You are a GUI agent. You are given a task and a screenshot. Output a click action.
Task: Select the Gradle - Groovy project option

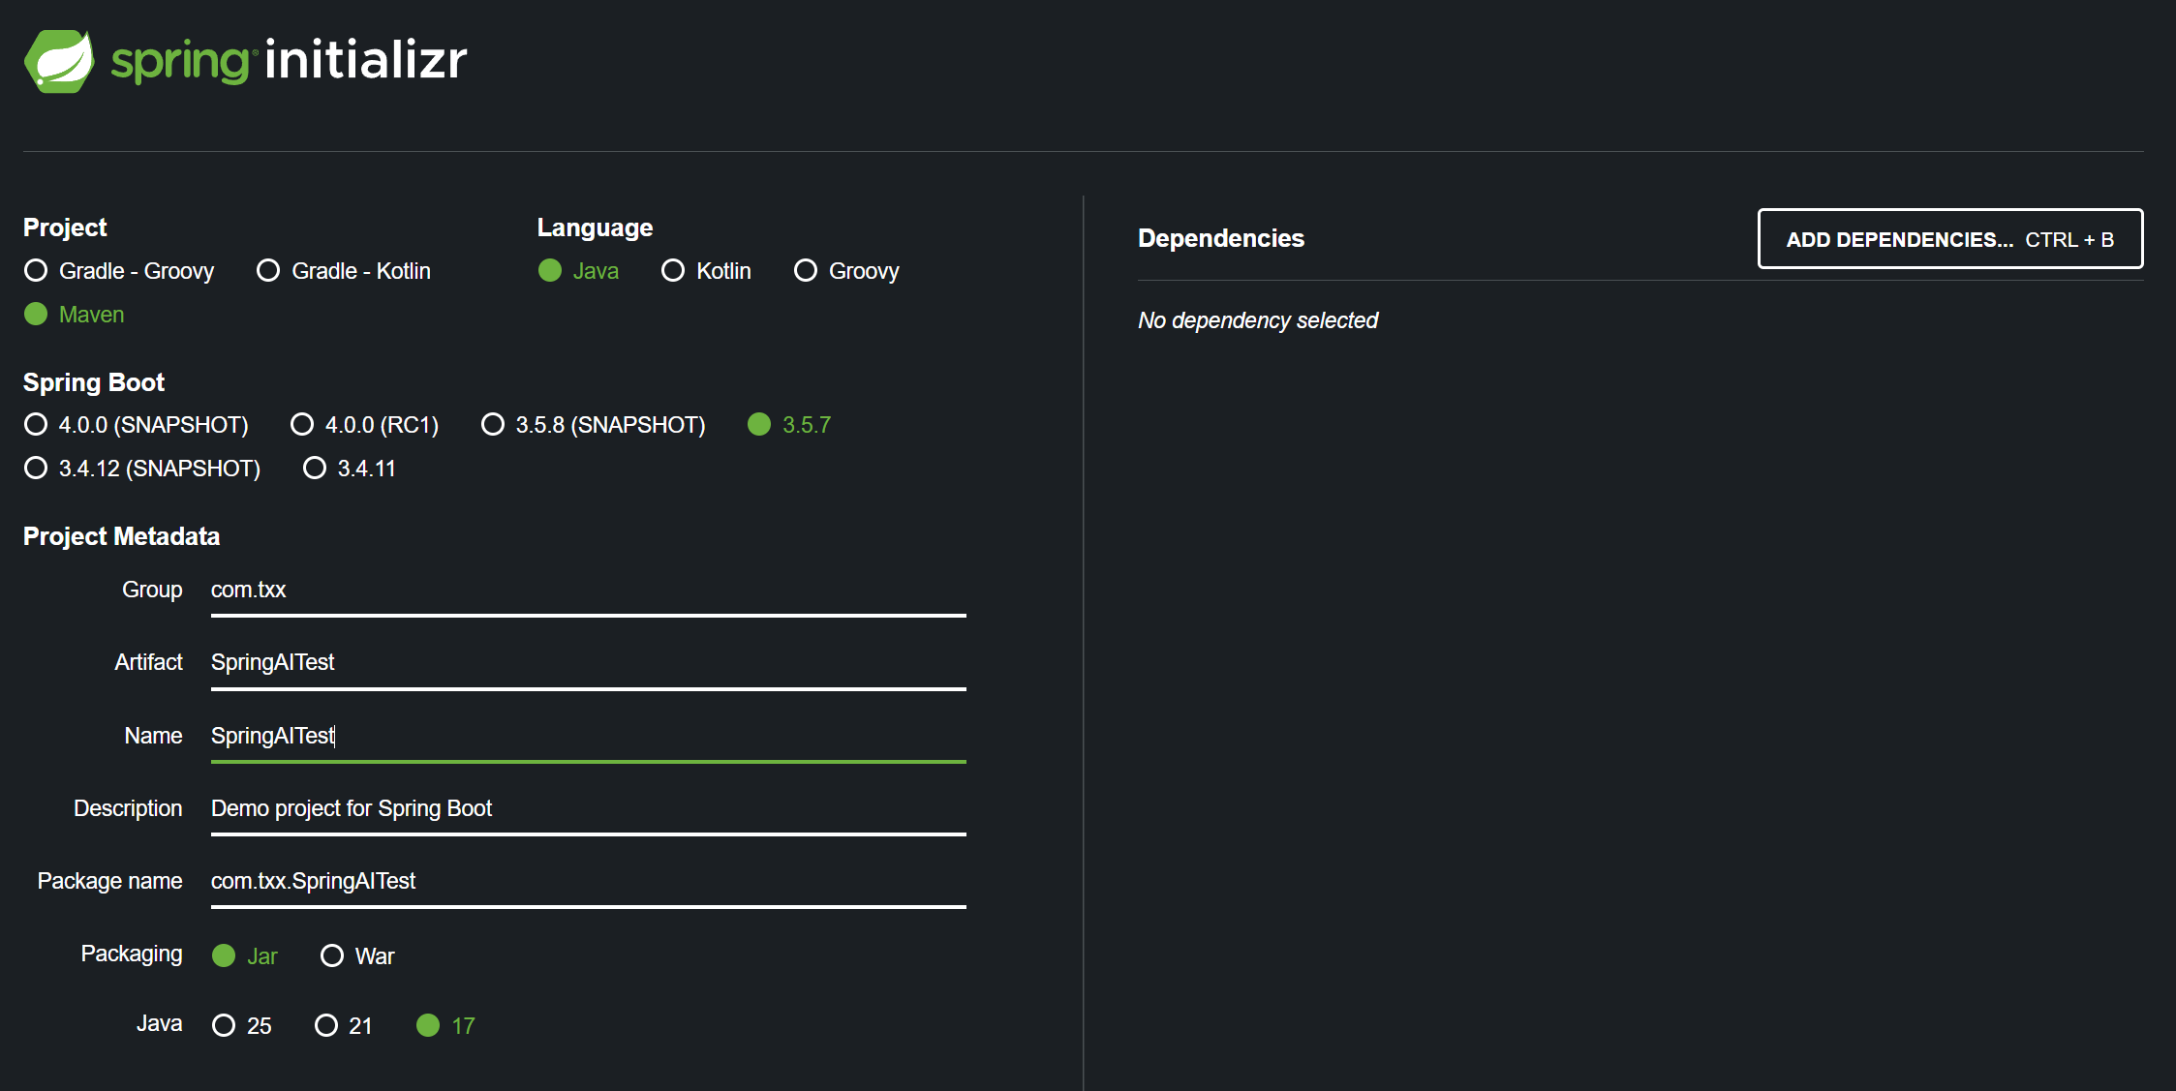(x=36, y=271)
